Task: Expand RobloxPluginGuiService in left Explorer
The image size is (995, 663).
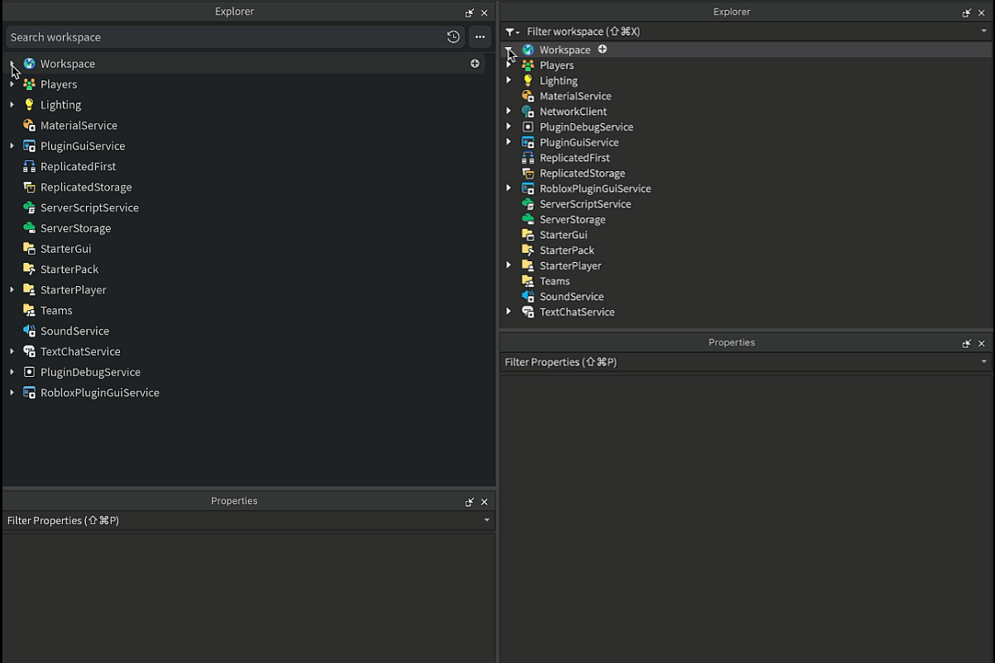Action: 12,393
